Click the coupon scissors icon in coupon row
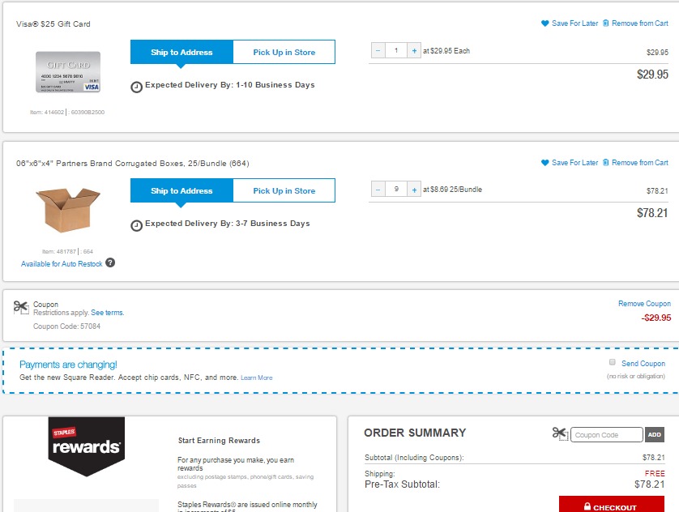The image size is (679, 512). coord(21,307)
